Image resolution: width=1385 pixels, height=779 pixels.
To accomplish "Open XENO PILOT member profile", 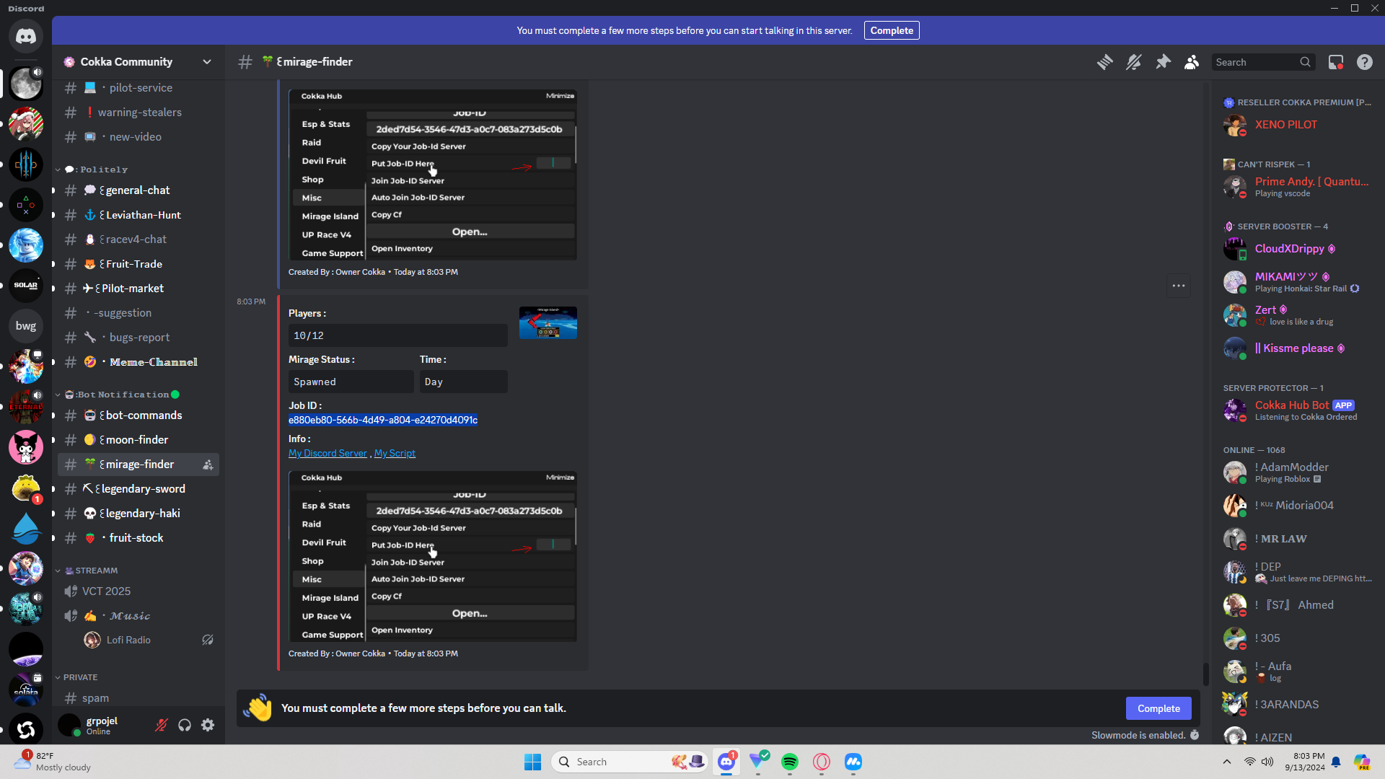I will click(1298, 125).
